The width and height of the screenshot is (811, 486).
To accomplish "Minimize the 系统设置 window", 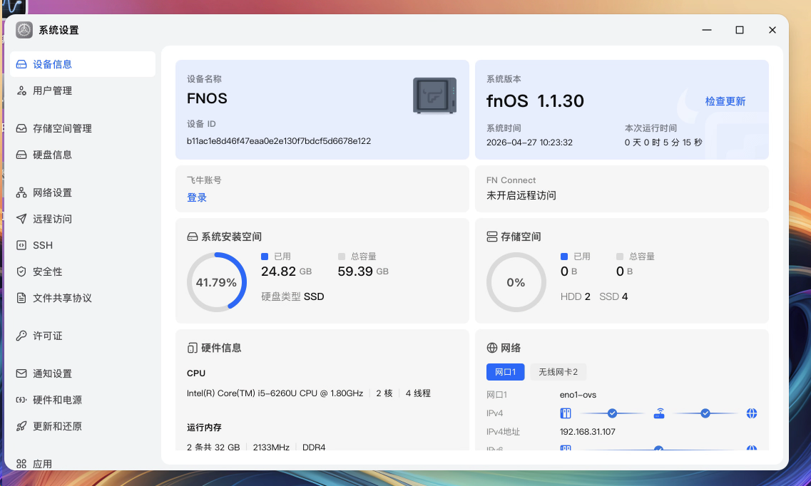I will 707,30.
